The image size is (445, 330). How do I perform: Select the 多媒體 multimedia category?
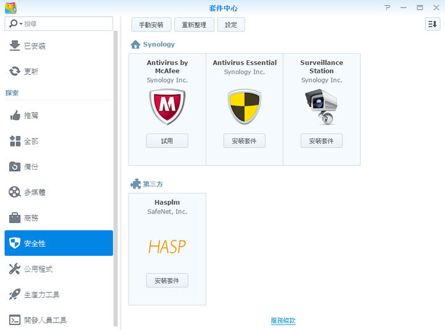(x=59, y=192)
